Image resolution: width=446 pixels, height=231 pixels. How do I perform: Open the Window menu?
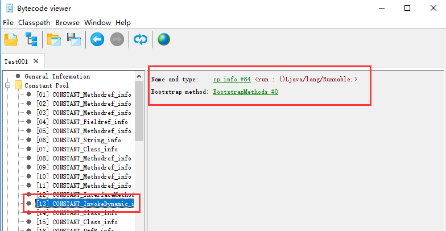98,23
